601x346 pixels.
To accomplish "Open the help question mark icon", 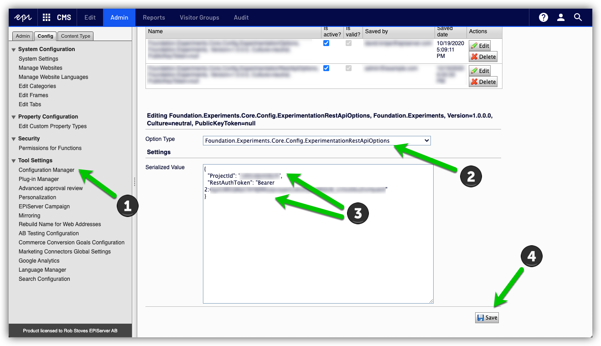I will [543, 17].
